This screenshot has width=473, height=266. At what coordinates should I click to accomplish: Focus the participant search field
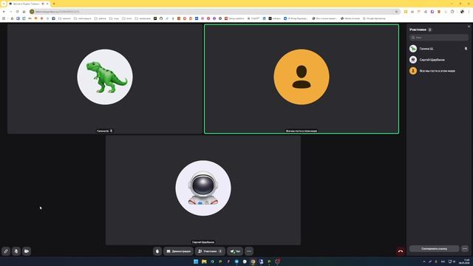point(438,38)
